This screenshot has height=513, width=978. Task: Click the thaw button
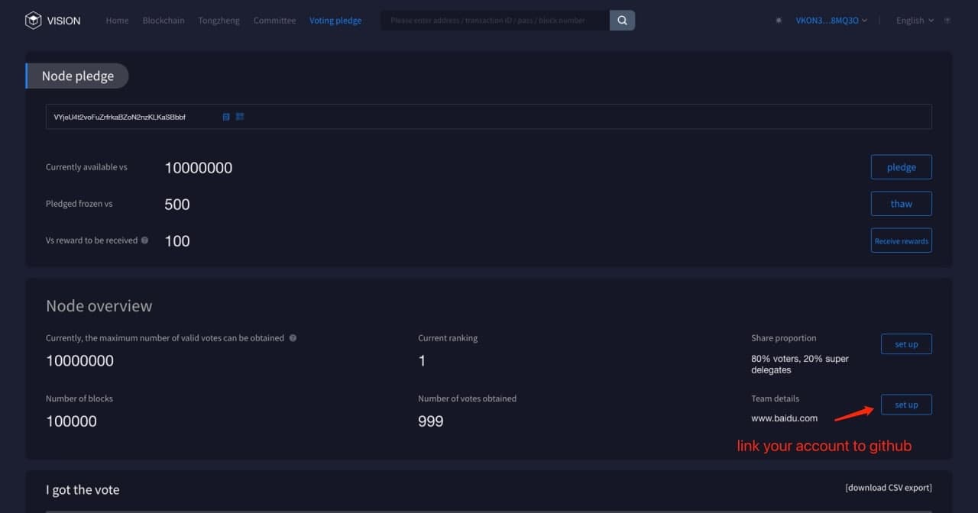[x=901, y=204]
